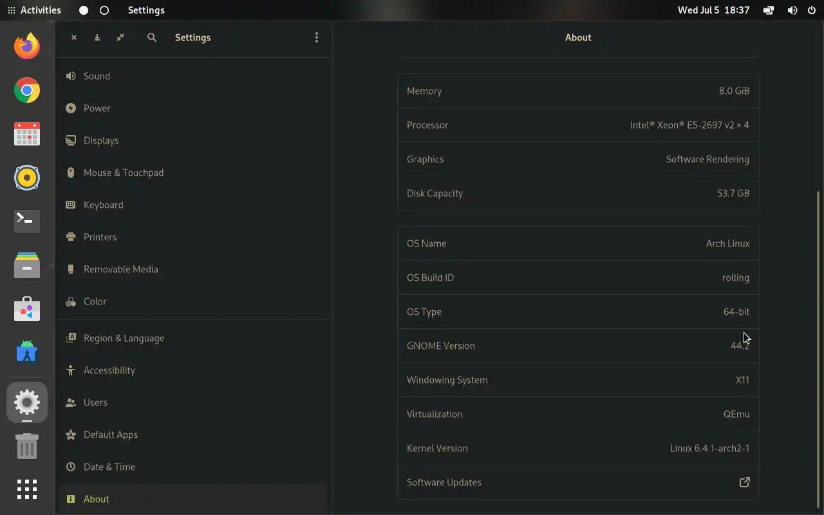Viewport: 824px width, 515px height.
Task: Open the Software store dock icon
Action: (27, 309)
